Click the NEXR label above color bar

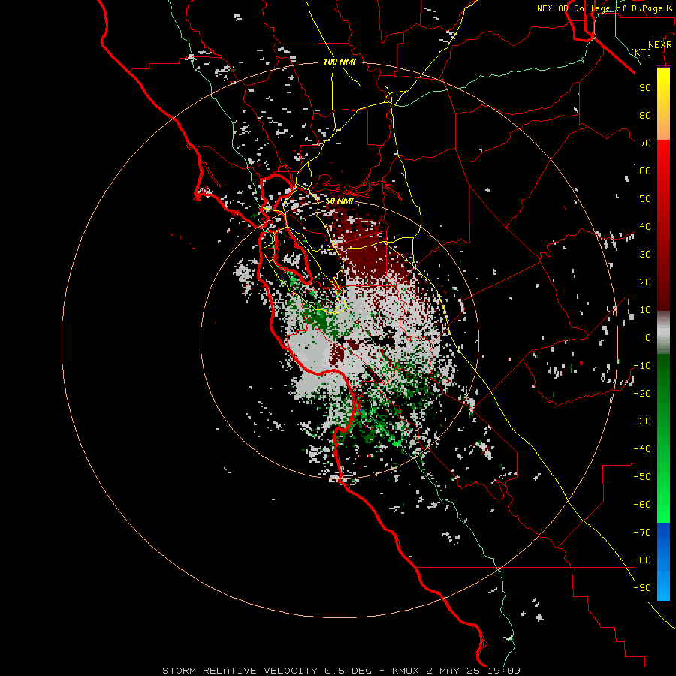coord(660,45)
